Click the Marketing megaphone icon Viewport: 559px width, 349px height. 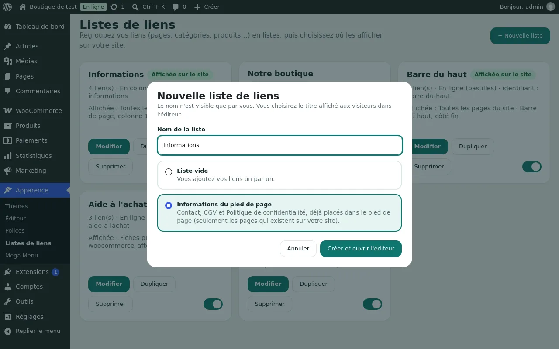pos(8,171)
